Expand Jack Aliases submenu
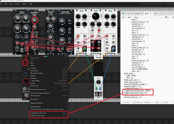The width and height of the screenshot is (174, 124). tap(49, 99)
